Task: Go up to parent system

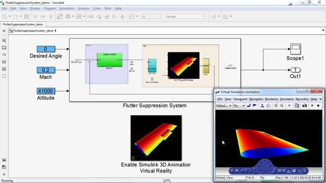Action: point(51,16)
